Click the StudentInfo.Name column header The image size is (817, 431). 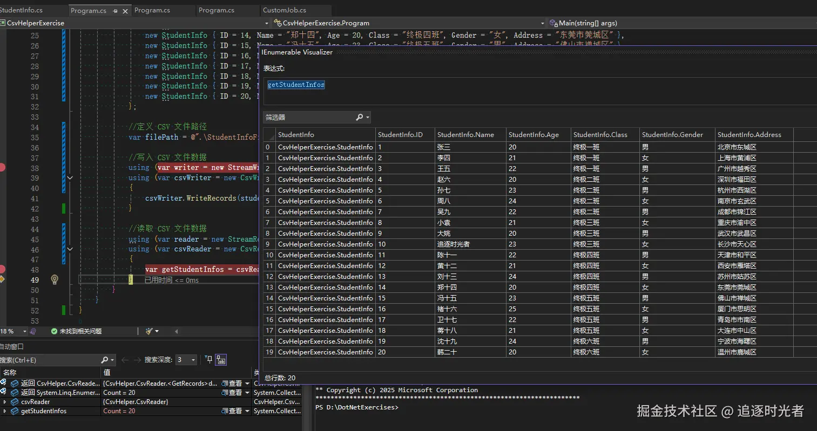click(465, 135)
